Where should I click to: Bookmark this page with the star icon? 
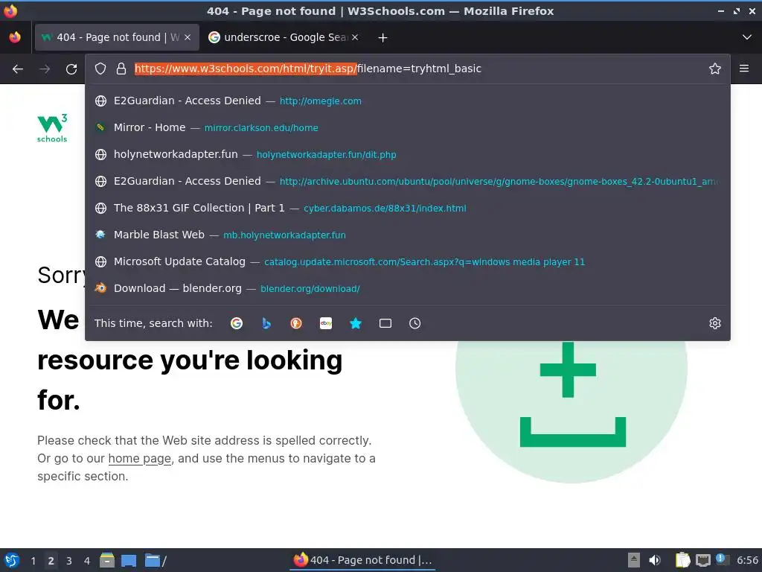tap(715, 69)
